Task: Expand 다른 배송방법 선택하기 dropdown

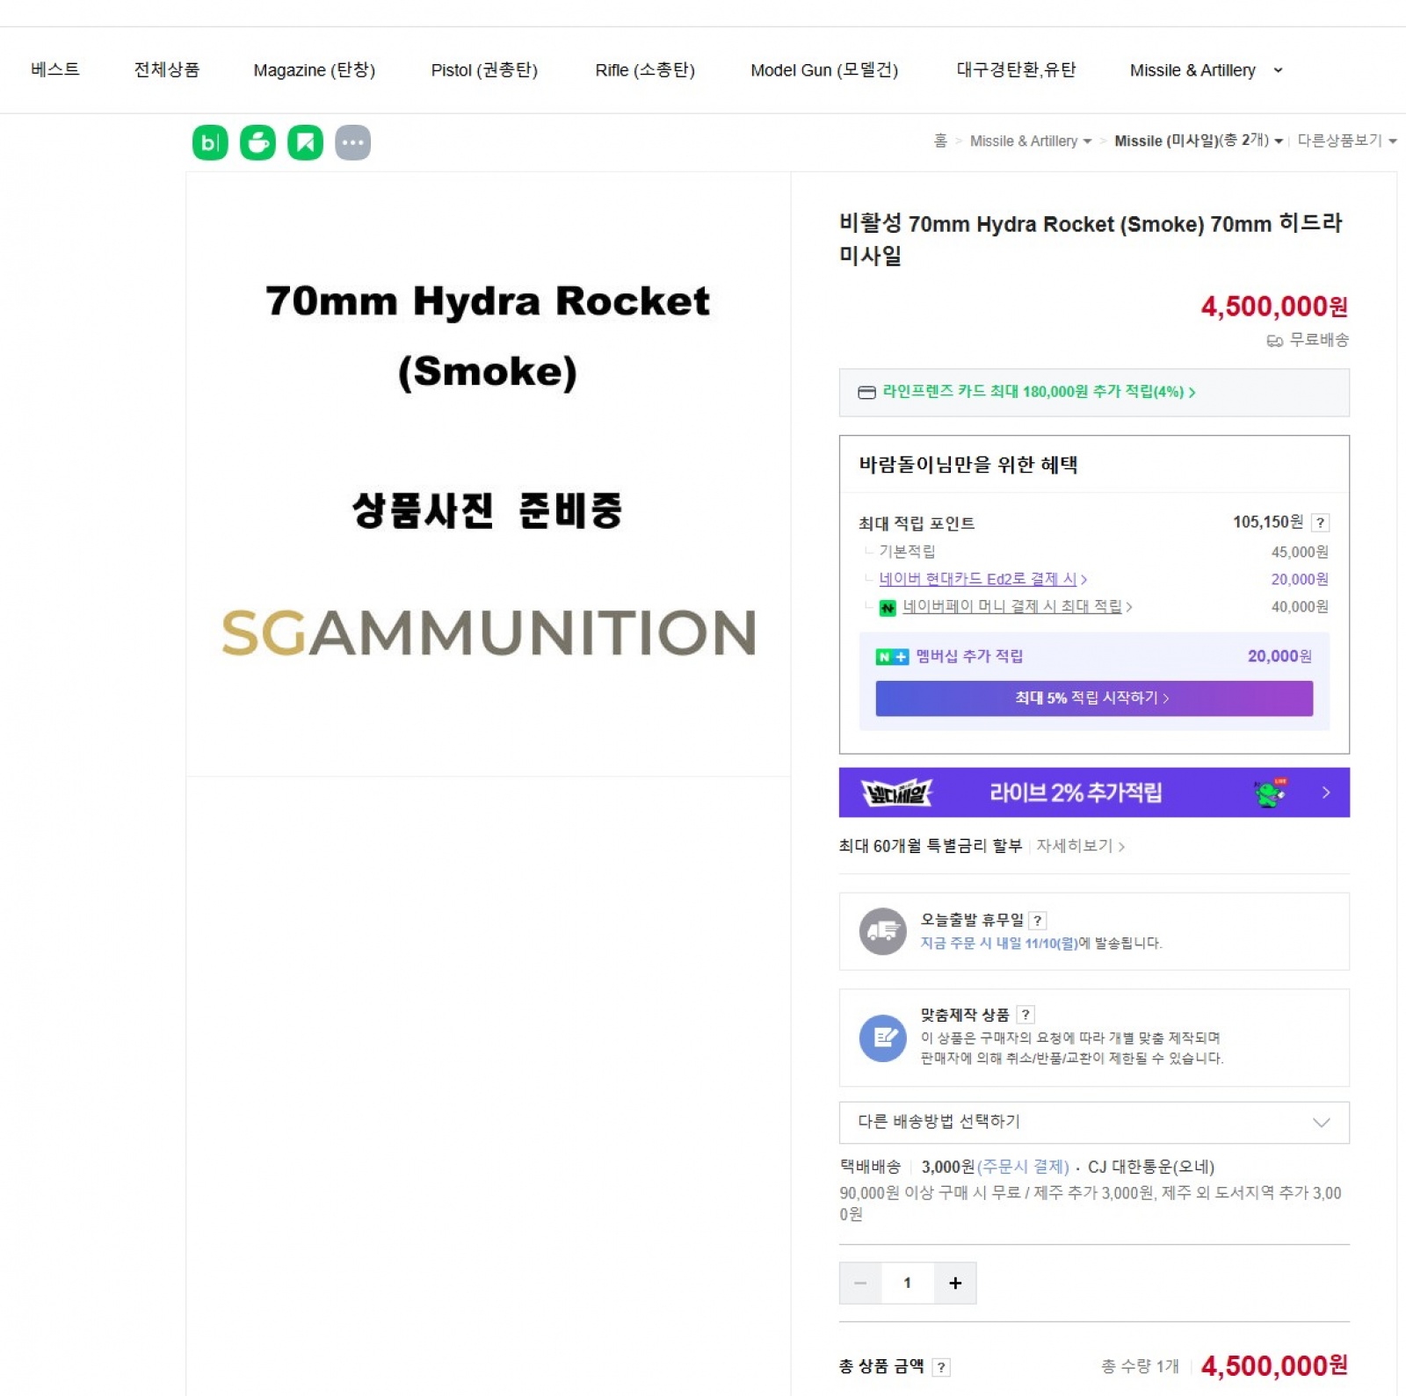Action: (x=1094, y=1122)
